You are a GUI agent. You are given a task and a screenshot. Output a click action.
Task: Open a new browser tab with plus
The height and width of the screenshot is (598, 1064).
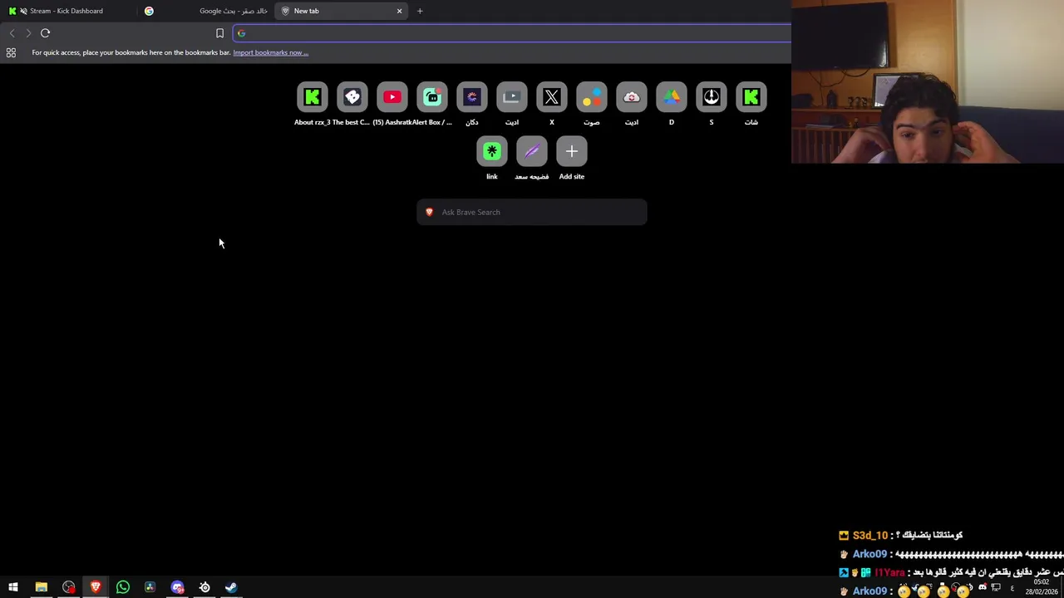click(x=420, y=11)
